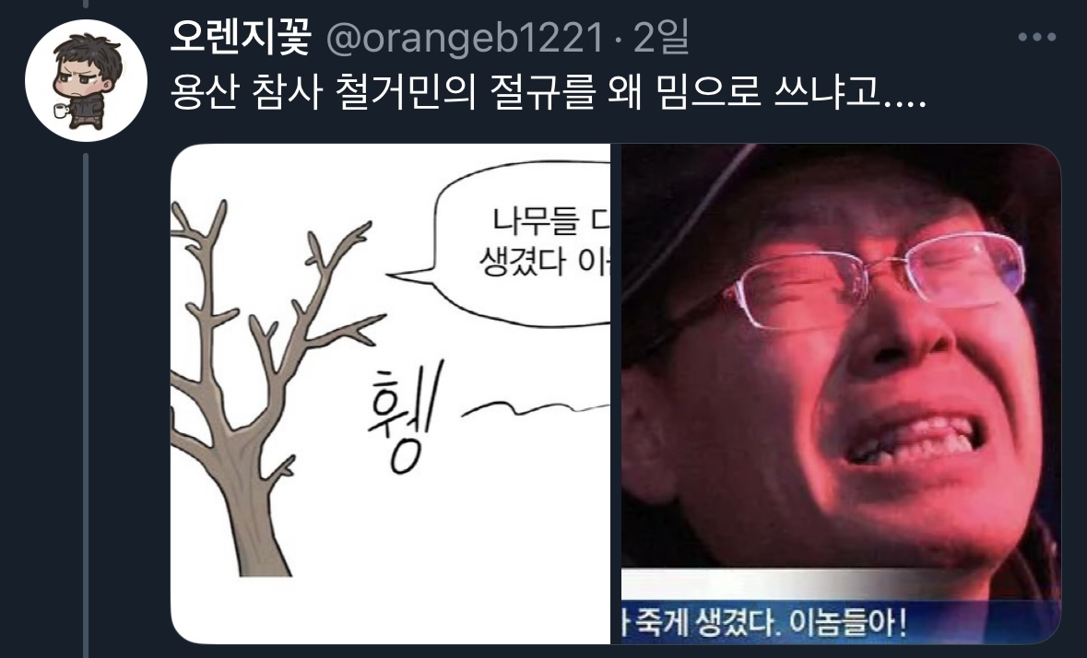Open the @orangeb1221 handle link
Viewport: 1087px width, 658px height.
(x=465, y=38)
